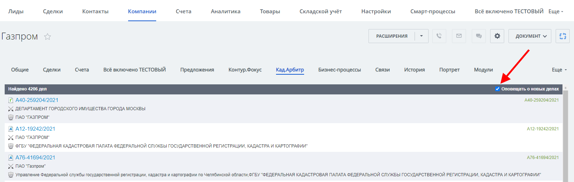
Task: Click the vertical scrollbar of the cases list
Action: (x=565, y=133)
